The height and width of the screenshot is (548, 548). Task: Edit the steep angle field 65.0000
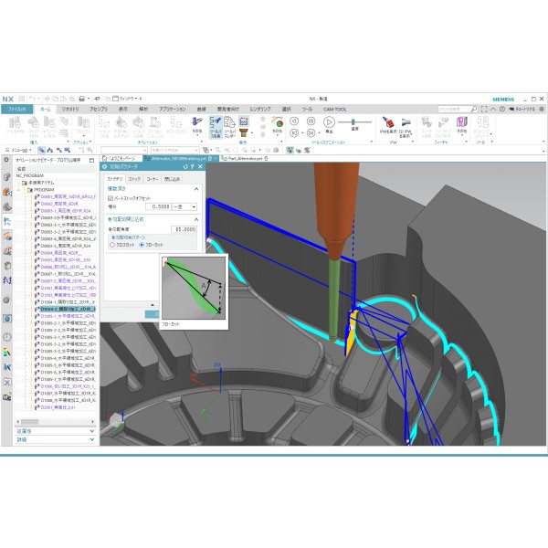point(184,229)
